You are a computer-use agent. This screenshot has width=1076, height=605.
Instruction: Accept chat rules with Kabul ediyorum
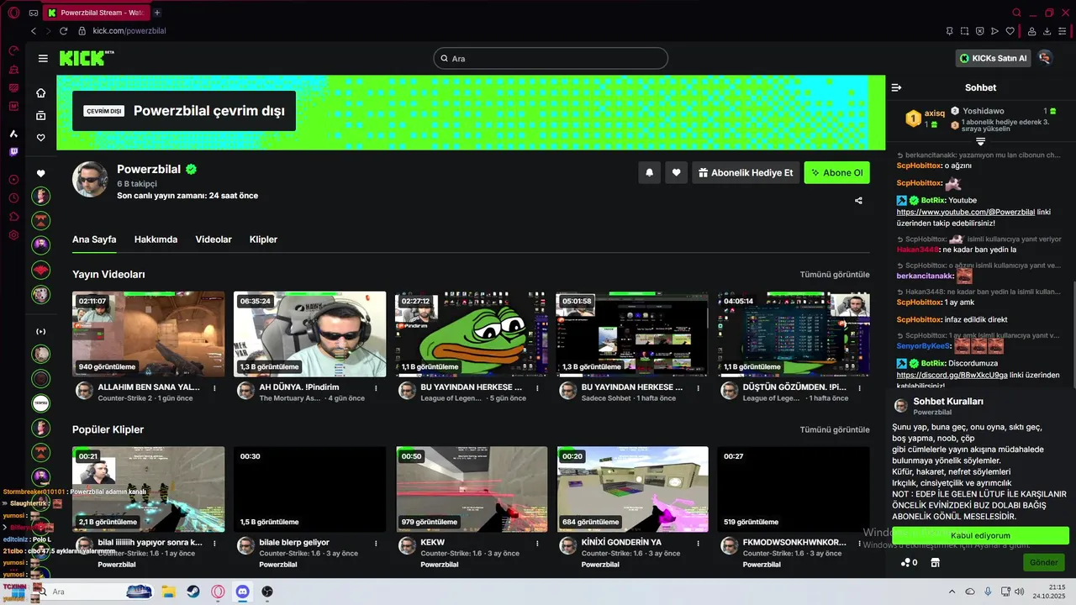coord(980,535)
